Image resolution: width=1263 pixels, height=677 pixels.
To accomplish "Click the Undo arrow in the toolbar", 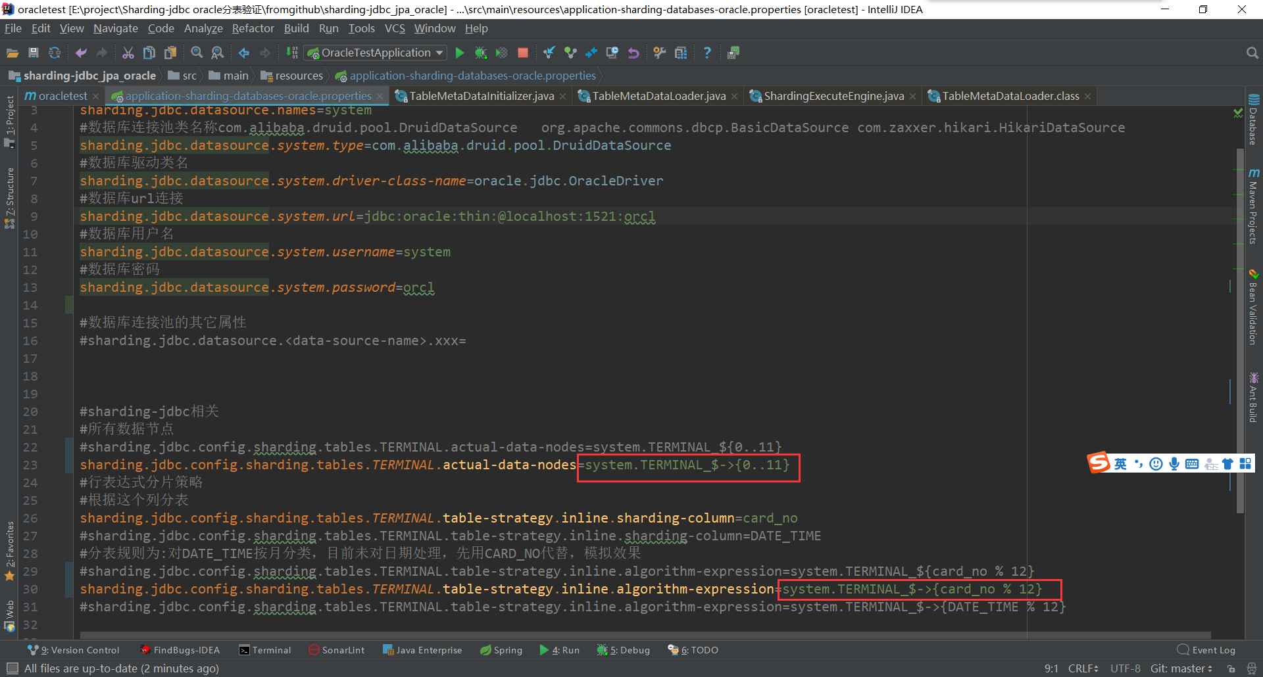I will coord(633,53).
